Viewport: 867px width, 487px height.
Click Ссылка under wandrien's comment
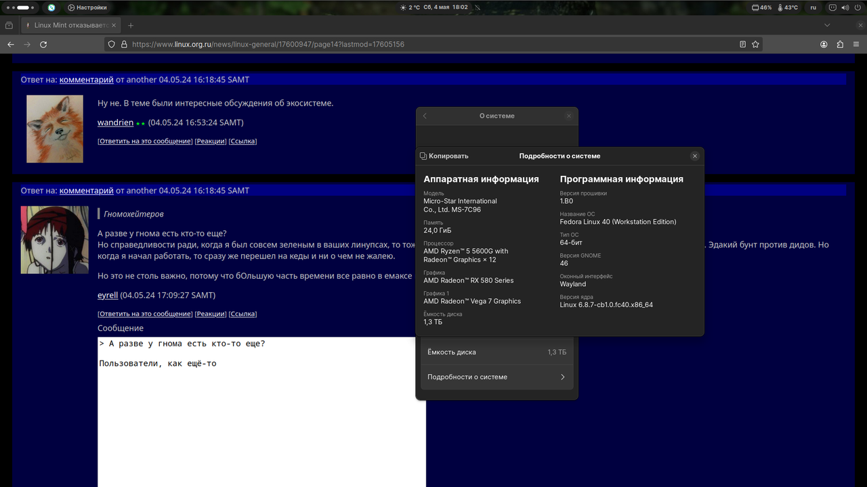pyautogui.click(x=242, y=141)
